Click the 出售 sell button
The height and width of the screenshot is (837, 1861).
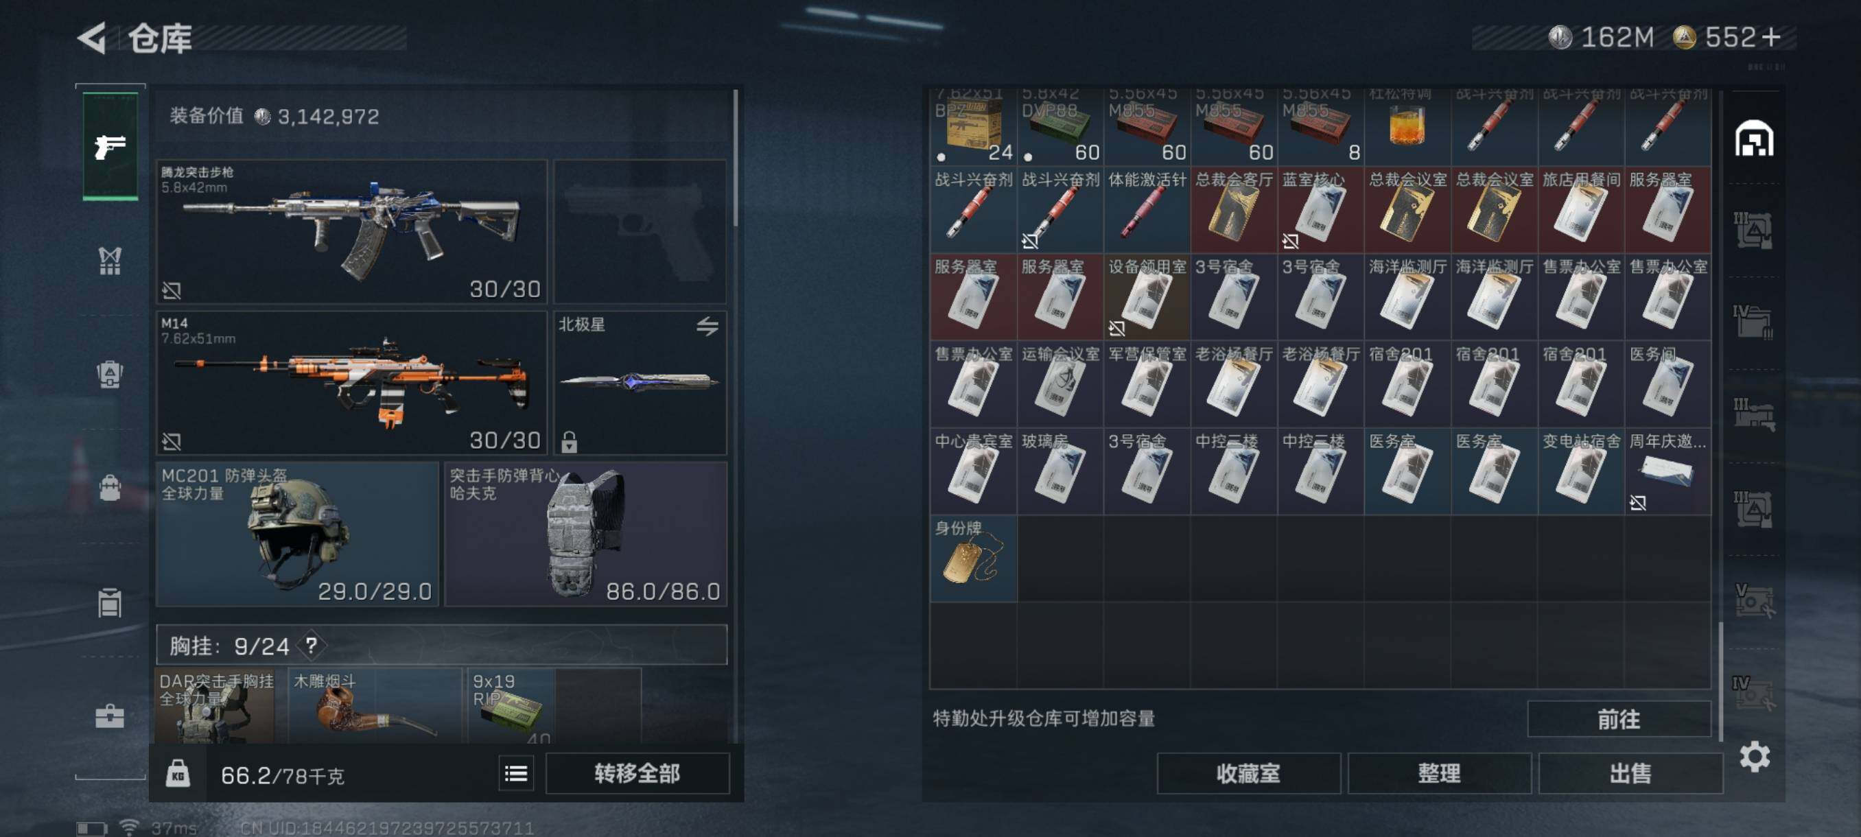1630,773
